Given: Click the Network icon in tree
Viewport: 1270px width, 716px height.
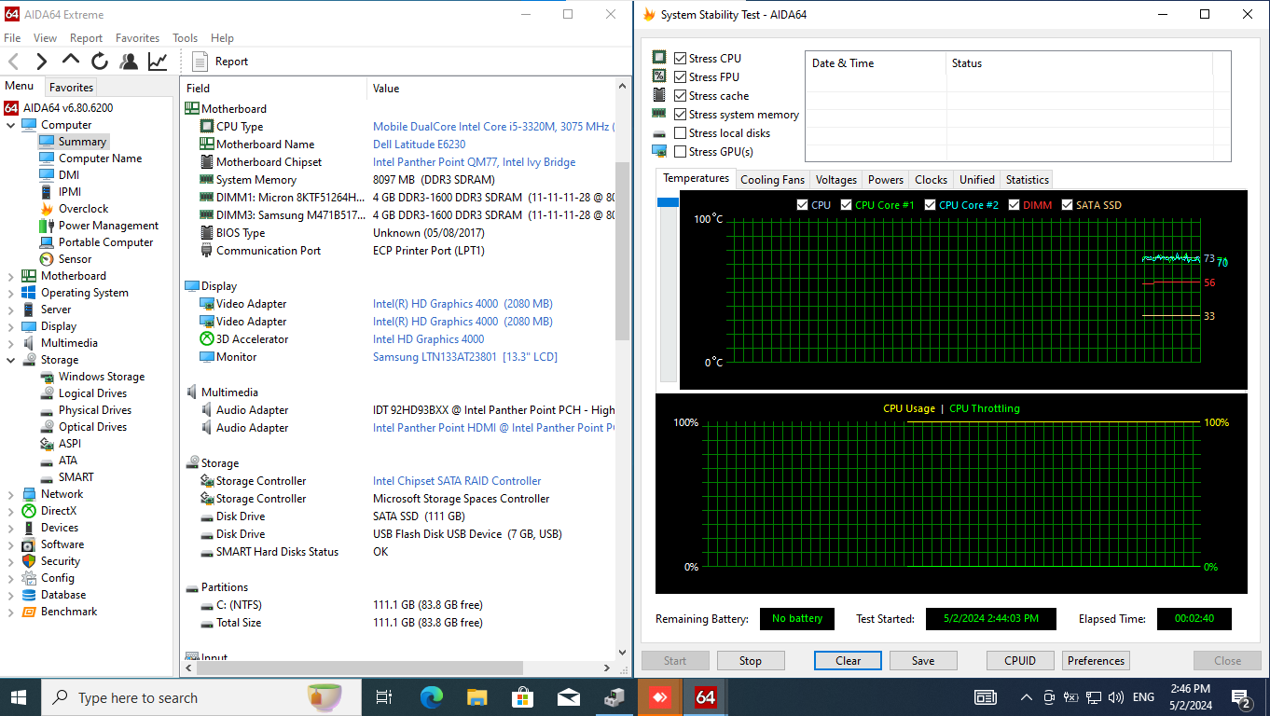Looking at the screenshot, I should pyautogui.click(x=29, y=494).
